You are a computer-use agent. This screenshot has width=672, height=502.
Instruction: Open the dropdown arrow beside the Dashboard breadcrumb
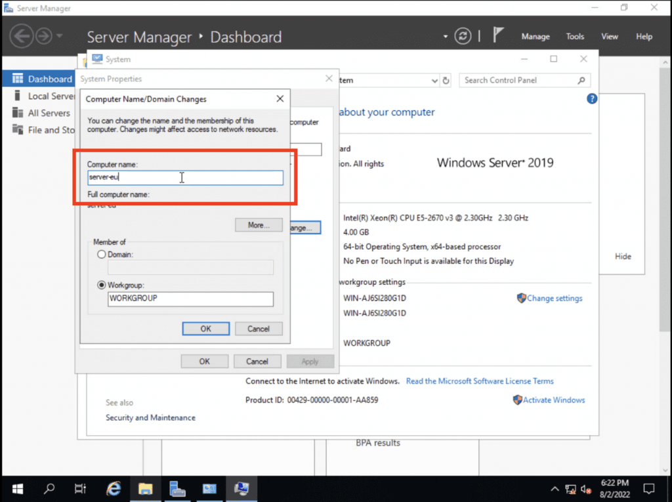tap(445, 37)
